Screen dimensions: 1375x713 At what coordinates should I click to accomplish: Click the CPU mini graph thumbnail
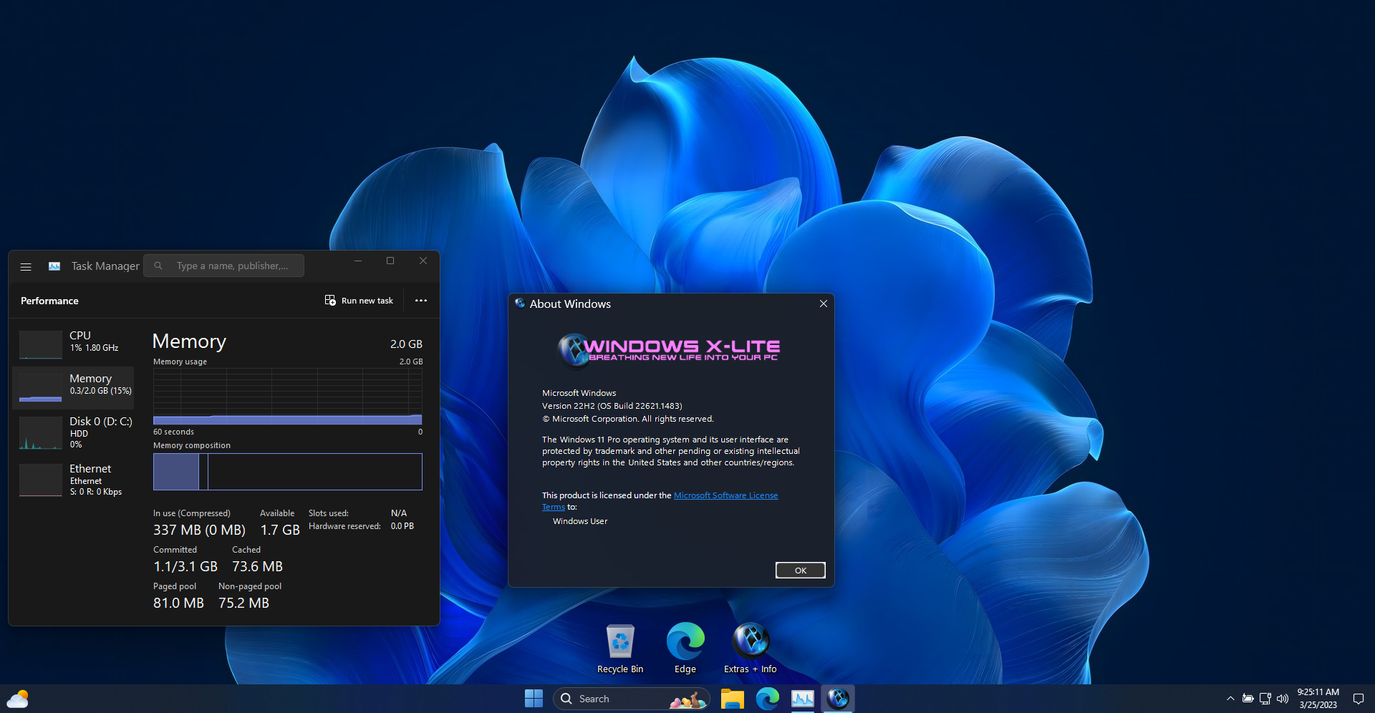click(x=40, y=344)
